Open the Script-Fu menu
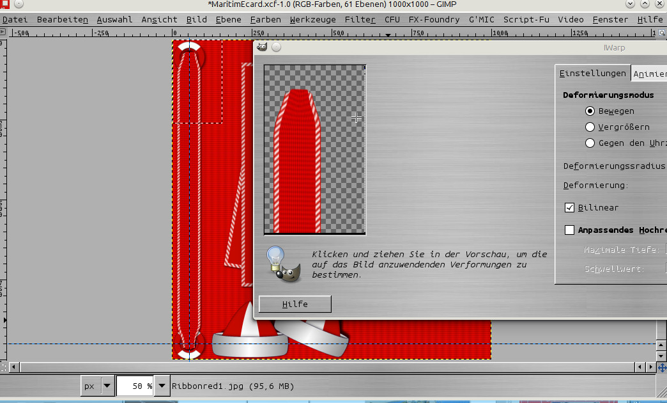Screen dimensions: 667x403 [526, 20]
